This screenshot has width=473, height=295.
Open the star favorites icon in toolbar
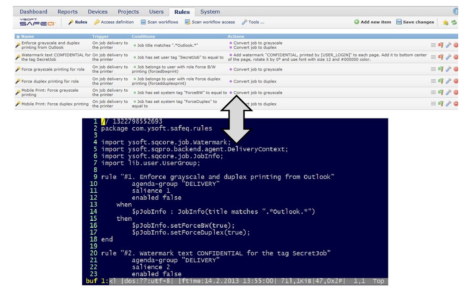pos(445,22)
